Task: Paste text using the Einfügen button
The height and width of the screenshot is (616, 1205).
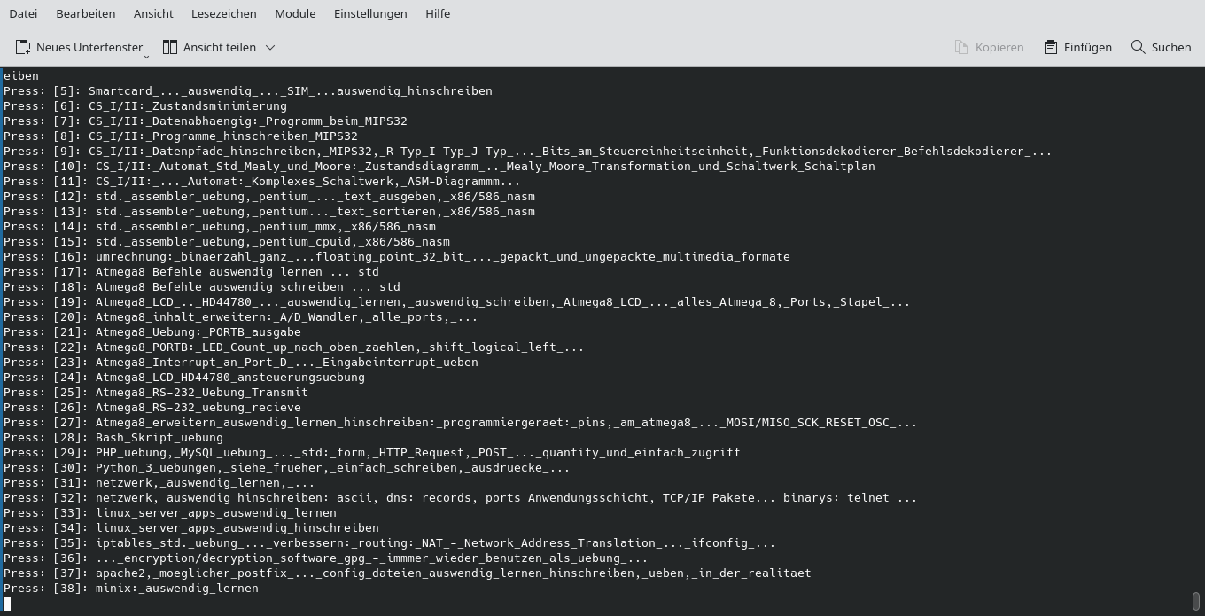Action: (x=1077, y=47)
